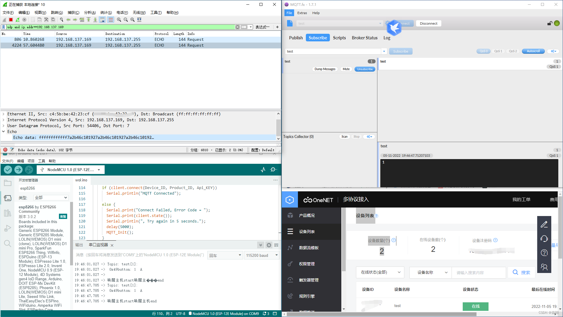
Task: Open the 分析(A) menu in Wireshark
Action: [90, 13]
